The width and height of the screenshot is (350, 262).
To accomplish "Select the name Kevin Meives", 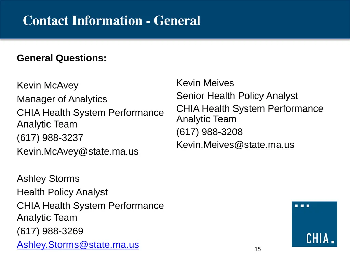I will click(x=205, y=83).
